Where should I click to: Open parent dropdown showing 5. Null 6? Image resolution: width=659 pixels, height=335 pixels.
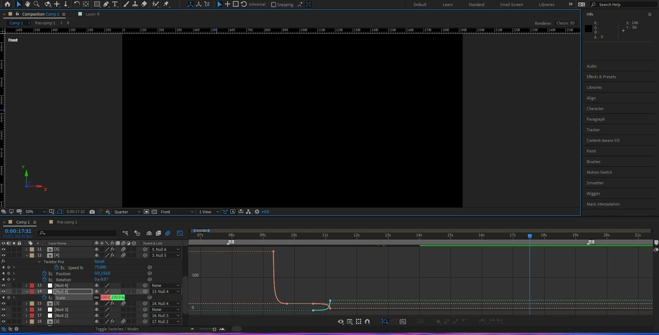pos(166,249)
